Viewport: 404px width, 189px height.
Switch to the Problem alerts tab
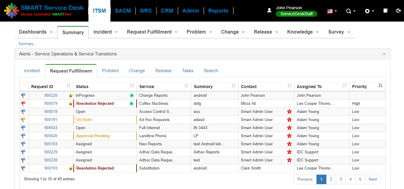[110, 70]
